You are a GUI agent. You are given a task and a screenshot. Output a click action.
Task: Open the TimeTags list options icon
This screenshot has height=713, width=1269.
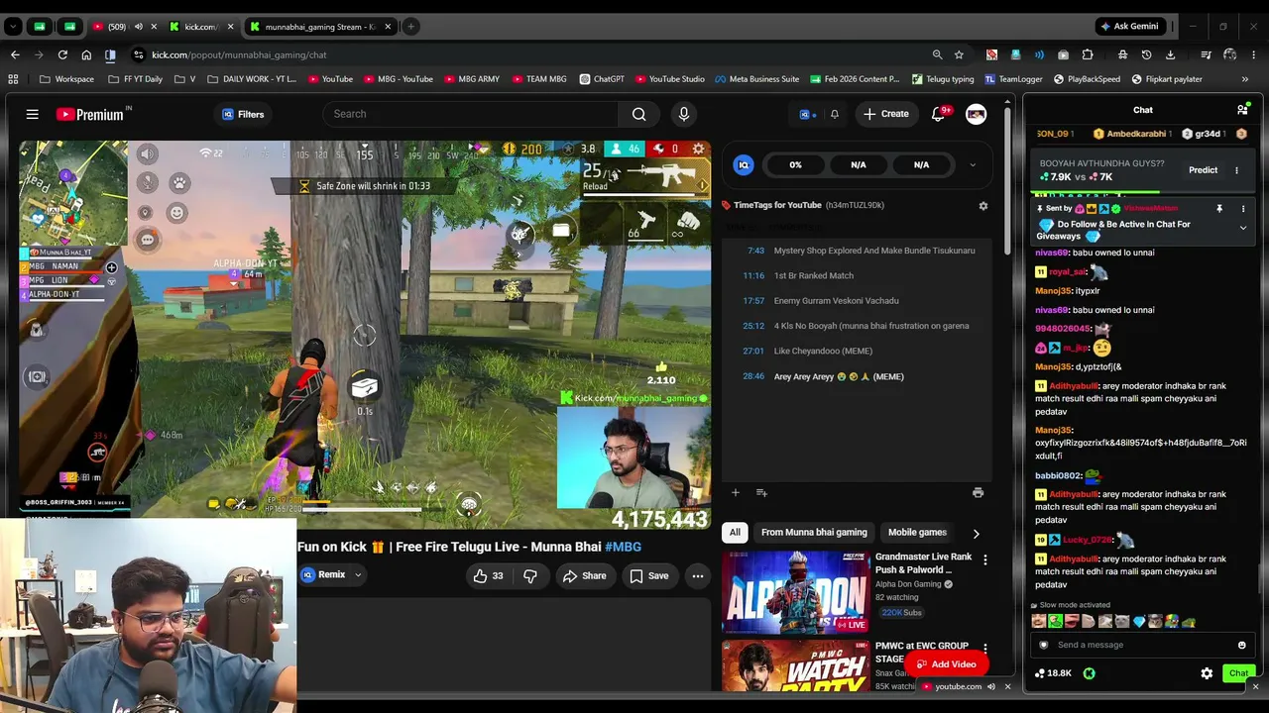pyautogui.click(x=761, y=492)
